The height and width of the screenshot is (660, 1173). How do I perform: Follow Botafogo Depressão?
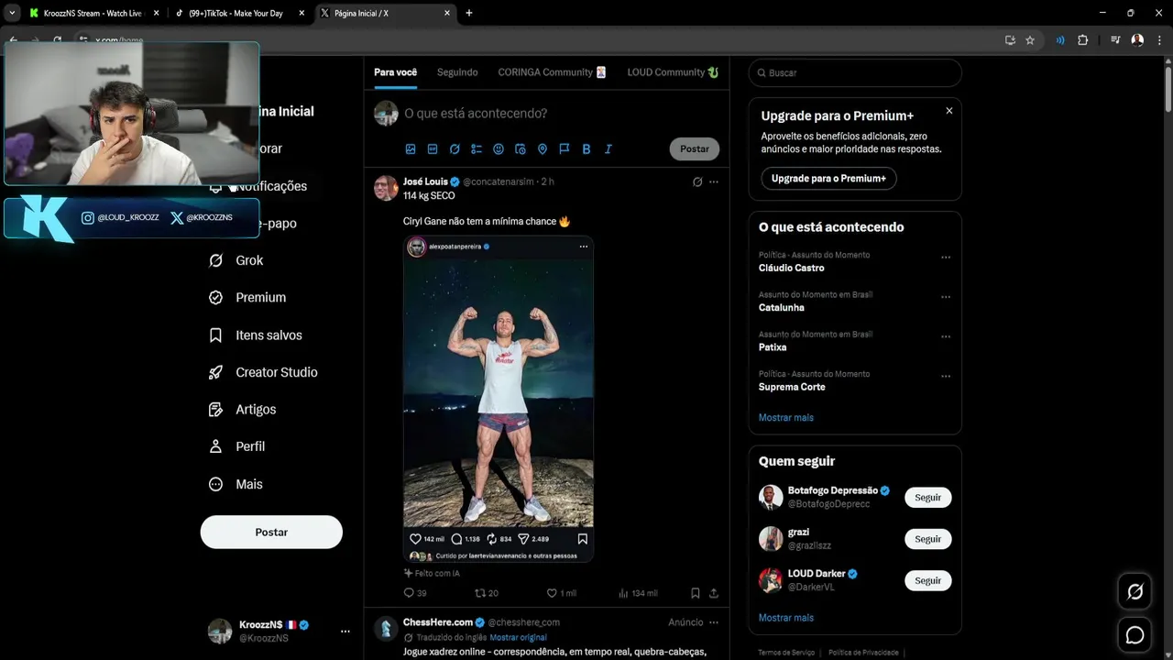(928, 498)
